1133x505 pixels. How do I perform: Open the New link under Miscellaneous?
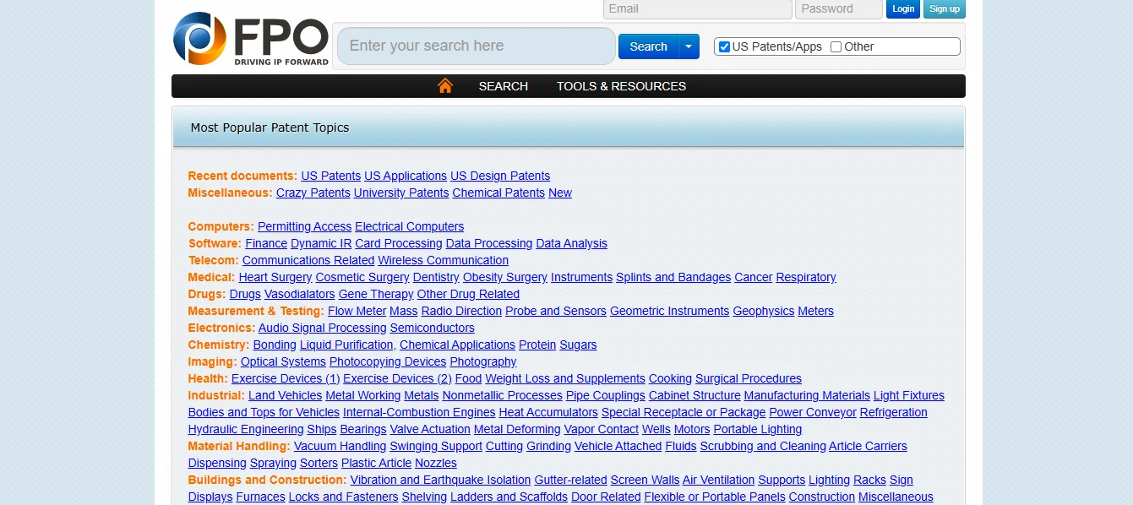click(560, 193)
